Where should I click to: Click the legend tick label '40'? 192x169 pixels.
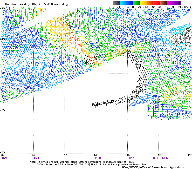tap(167, 7)
